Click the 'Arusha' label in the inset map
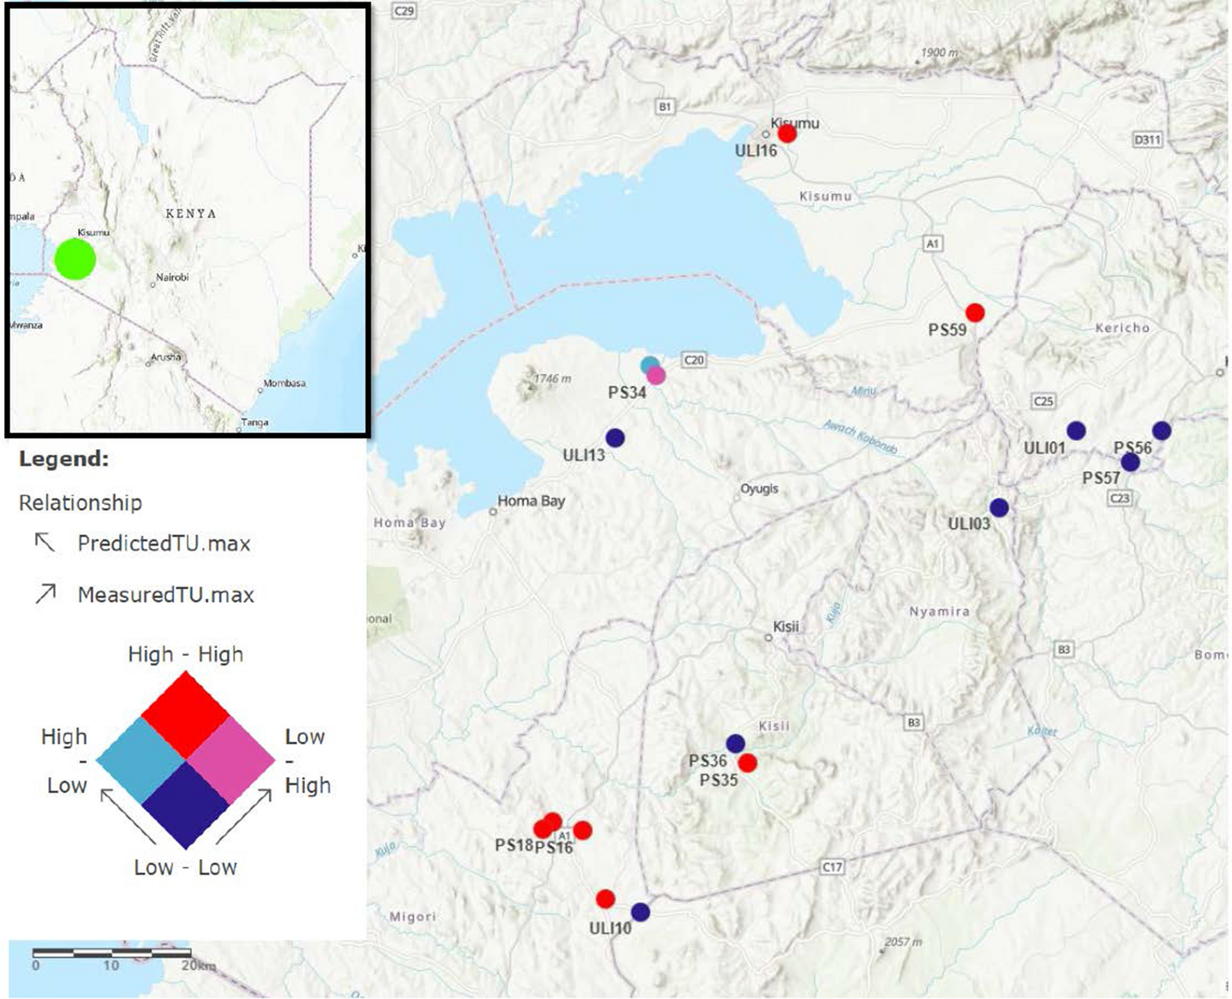Viewport: 1232px width, 999px height. pyautogui.click(x=166, y=357)
